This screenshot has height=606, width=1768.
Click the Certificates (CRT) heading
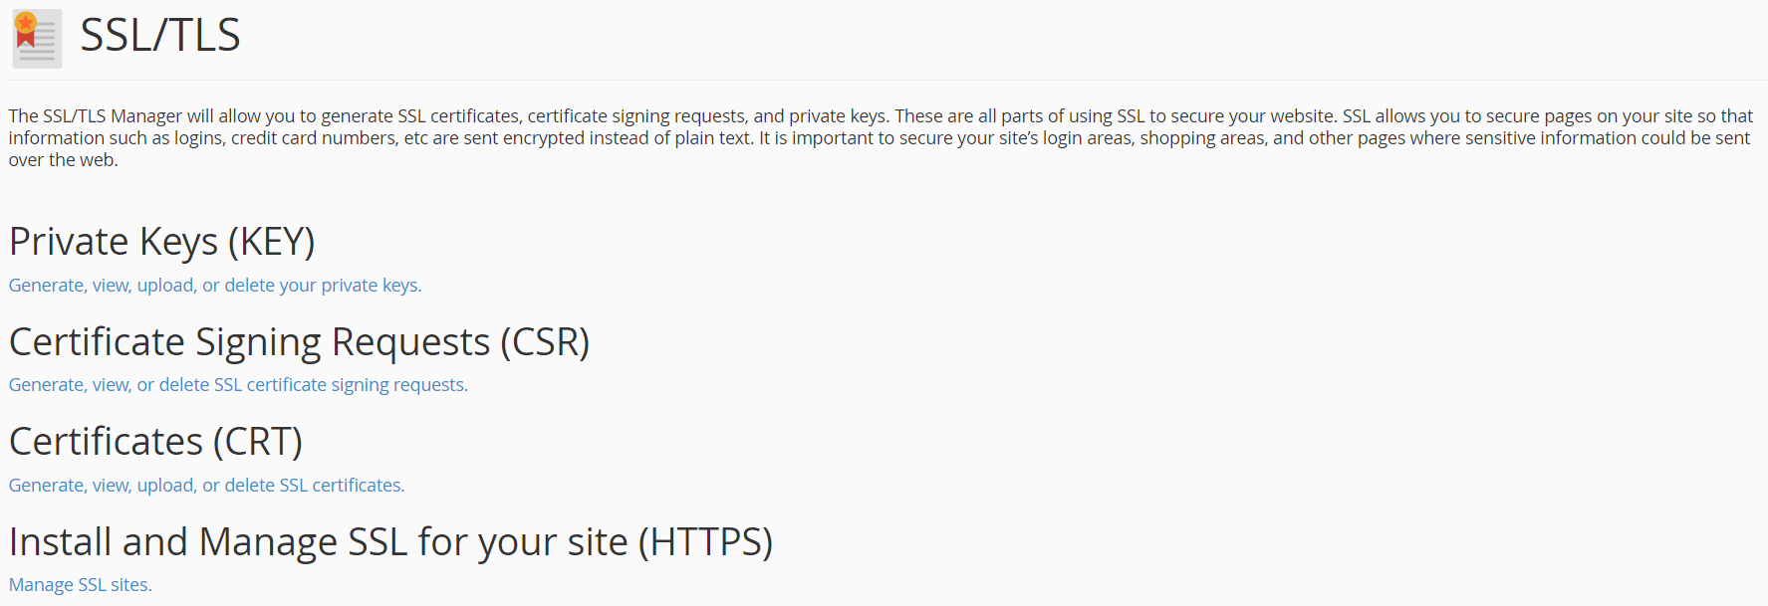point(155,442)
